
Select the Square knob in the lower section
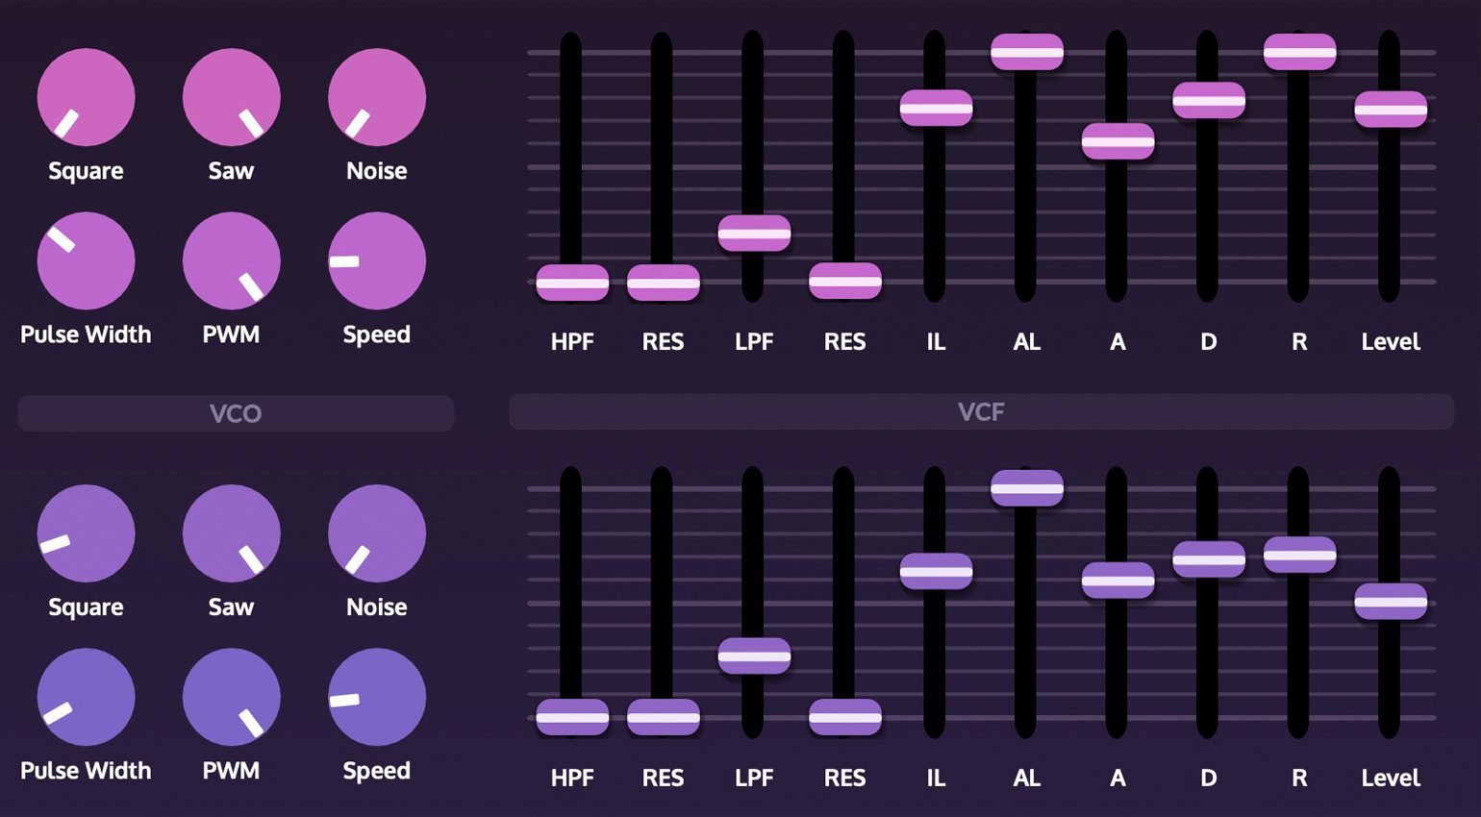point(86,532)
